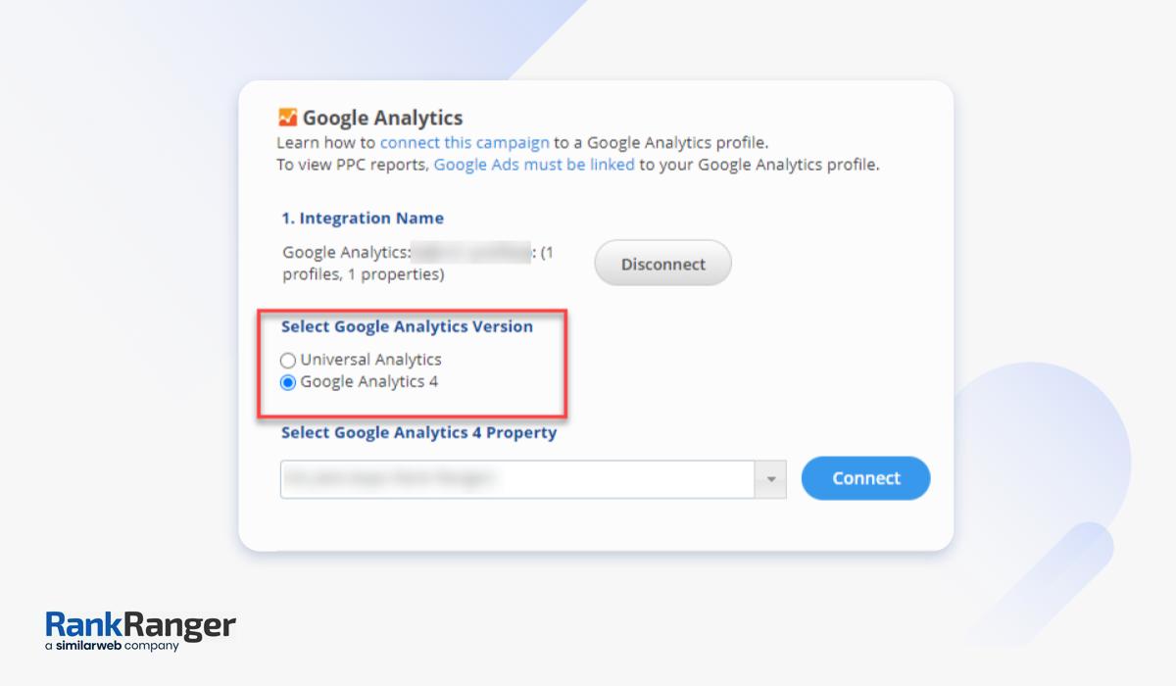This screenshot has height=686, width=1176.
Task: Click "Select Google Analytics Version" heading
Action: 407,326
